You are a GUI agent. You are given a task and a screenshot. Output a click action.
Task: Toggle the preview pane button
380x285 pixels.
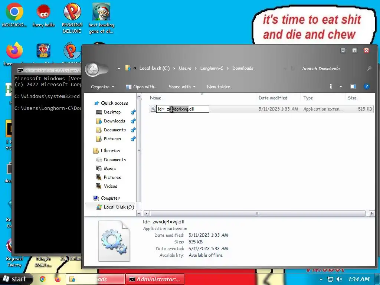[353, 86]
